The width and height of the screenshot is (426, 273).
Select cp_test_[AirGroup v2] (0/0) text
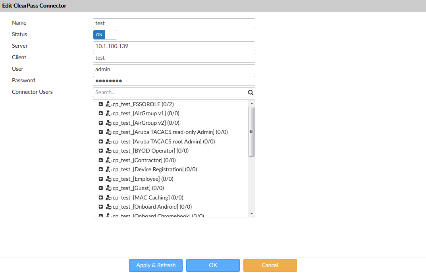(146, 123)
